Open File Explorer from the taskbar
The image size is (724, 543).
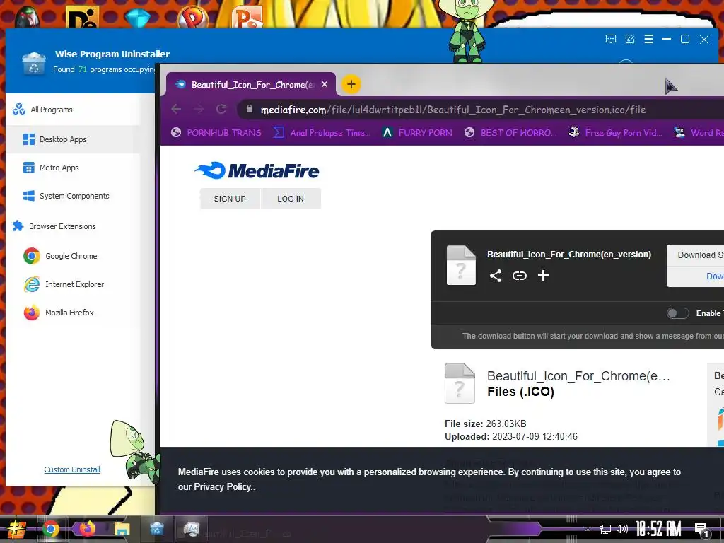122,529
